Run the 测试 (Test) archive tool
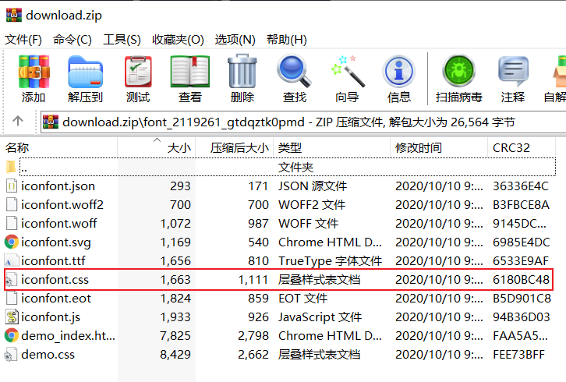The width and height of the screenshot is (566, 382). 138,72
